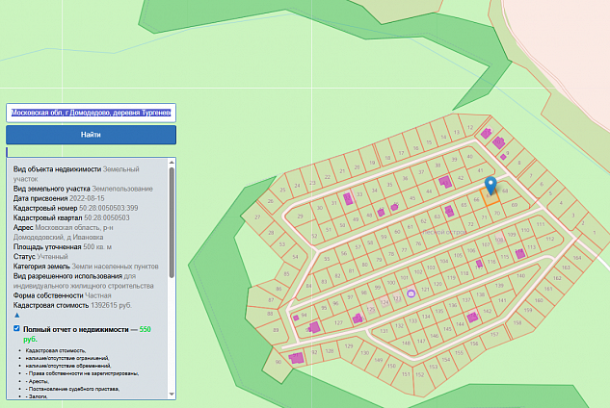This screenshot has height=408, width=610.
Task: Select plot number 27 on the map
Action: (x=257, y=217)
